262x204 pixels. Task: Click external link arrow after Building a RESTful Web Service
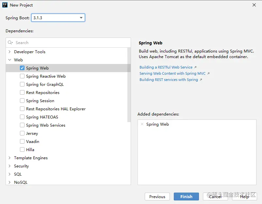click(x=195, y=68)
